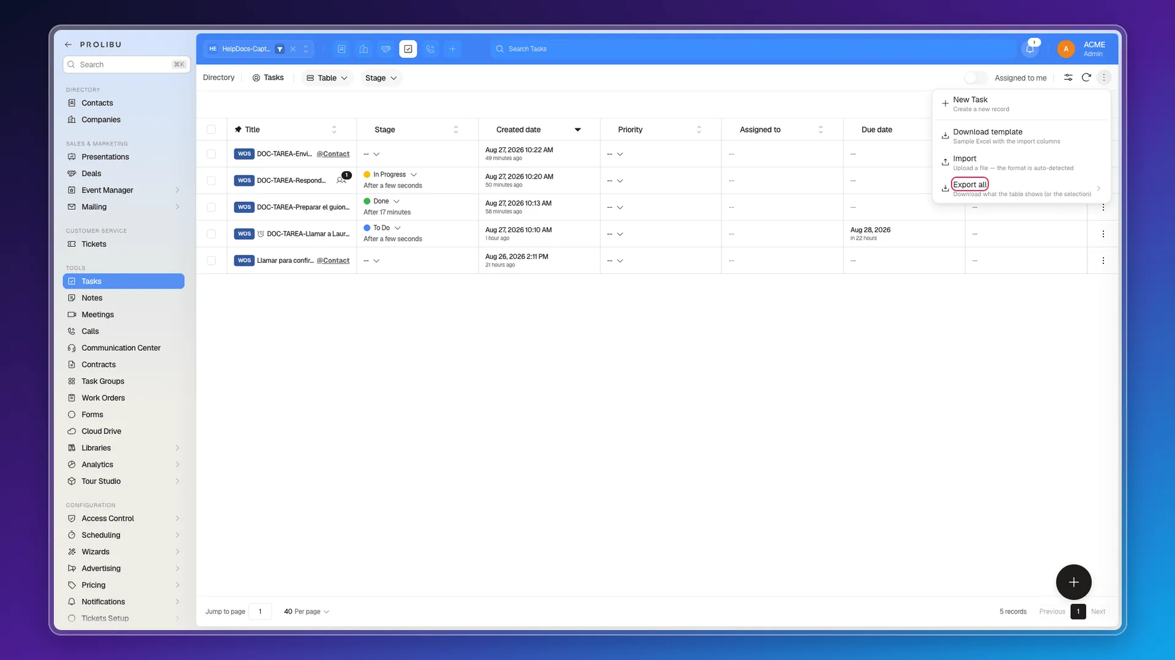Screen dimensions: 1175x660
Task: Check the Llamar para confir row checkbox
Action: 211,260
